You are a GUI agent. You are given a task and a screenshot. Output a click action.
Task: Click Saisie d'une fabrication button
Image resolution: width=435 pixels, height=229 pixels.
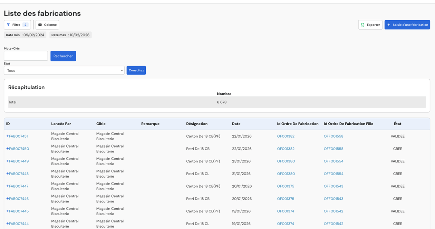(407, 25)
